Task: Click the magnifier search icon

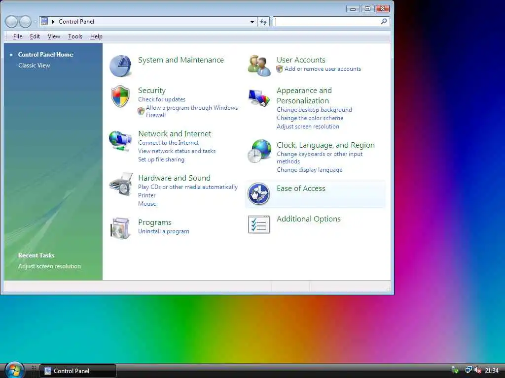Action: pyautogui.click(x=384, y=22)
